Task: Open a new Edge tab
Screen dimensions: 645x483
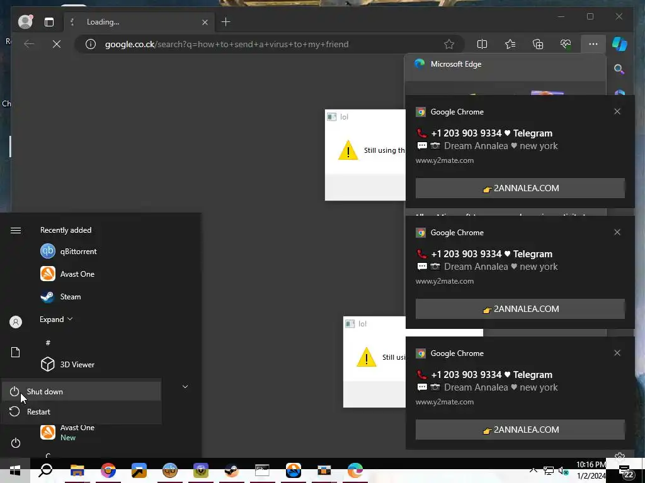Action: tap(226, 22)
